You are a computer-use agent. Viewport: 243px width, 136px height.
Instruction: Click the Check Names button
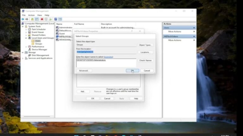point(146,60)
